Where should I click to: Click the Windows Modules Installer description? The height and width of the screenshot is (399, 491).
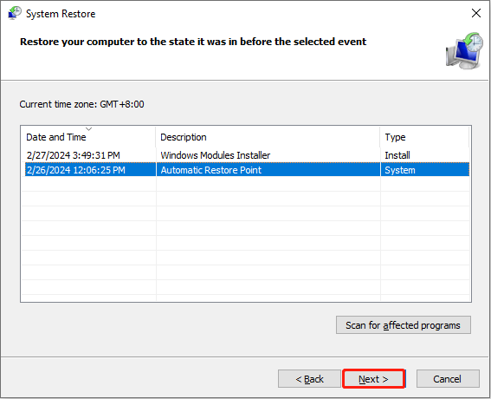215,155
